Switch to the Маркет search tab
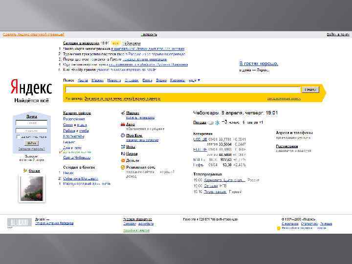The height and width of the screenshot is (264, 352). tap(97, 80)
